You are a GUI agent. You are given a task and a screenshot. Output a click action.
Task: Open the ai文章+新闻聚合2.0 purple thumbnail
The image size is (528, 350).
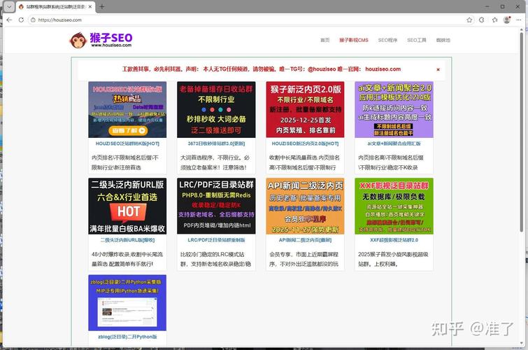click(x=394, y=110)
